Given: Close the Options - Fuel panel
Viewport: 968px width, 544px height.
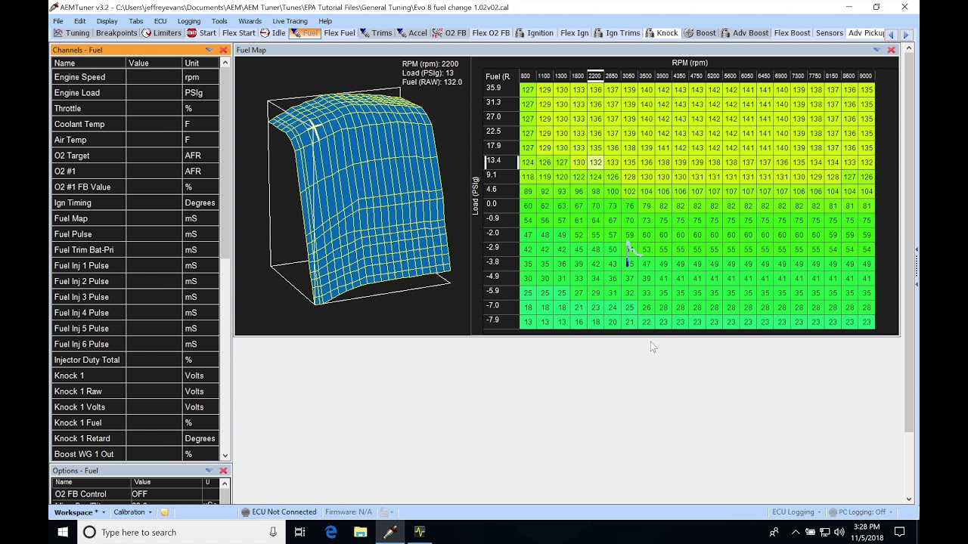Looking at the screenshot, I should (x=223, y=471).
